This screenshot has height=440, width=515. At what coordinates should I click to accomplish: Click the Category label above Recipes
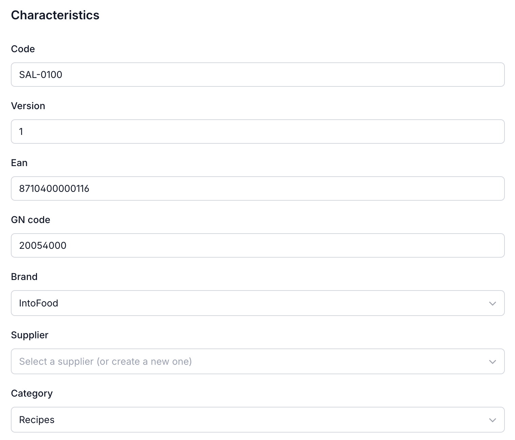point(32,393)
